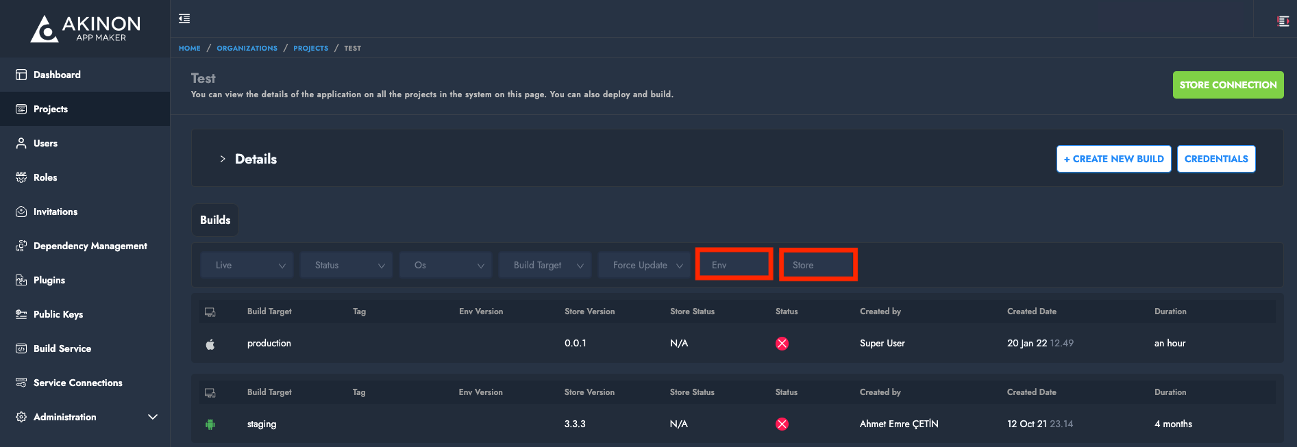Click the Android icon in staging row
Image resolution: width=1297 pixels, height=447 pixels.
(x=210, y=424)
